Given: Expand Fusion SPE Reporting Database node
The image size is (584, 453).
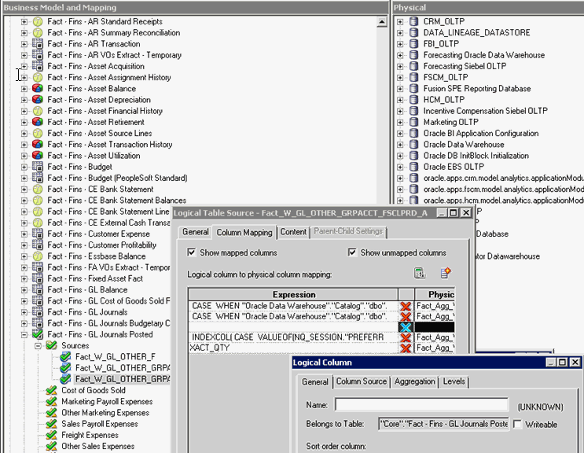Looking at the screenshot, I should 400,89.
